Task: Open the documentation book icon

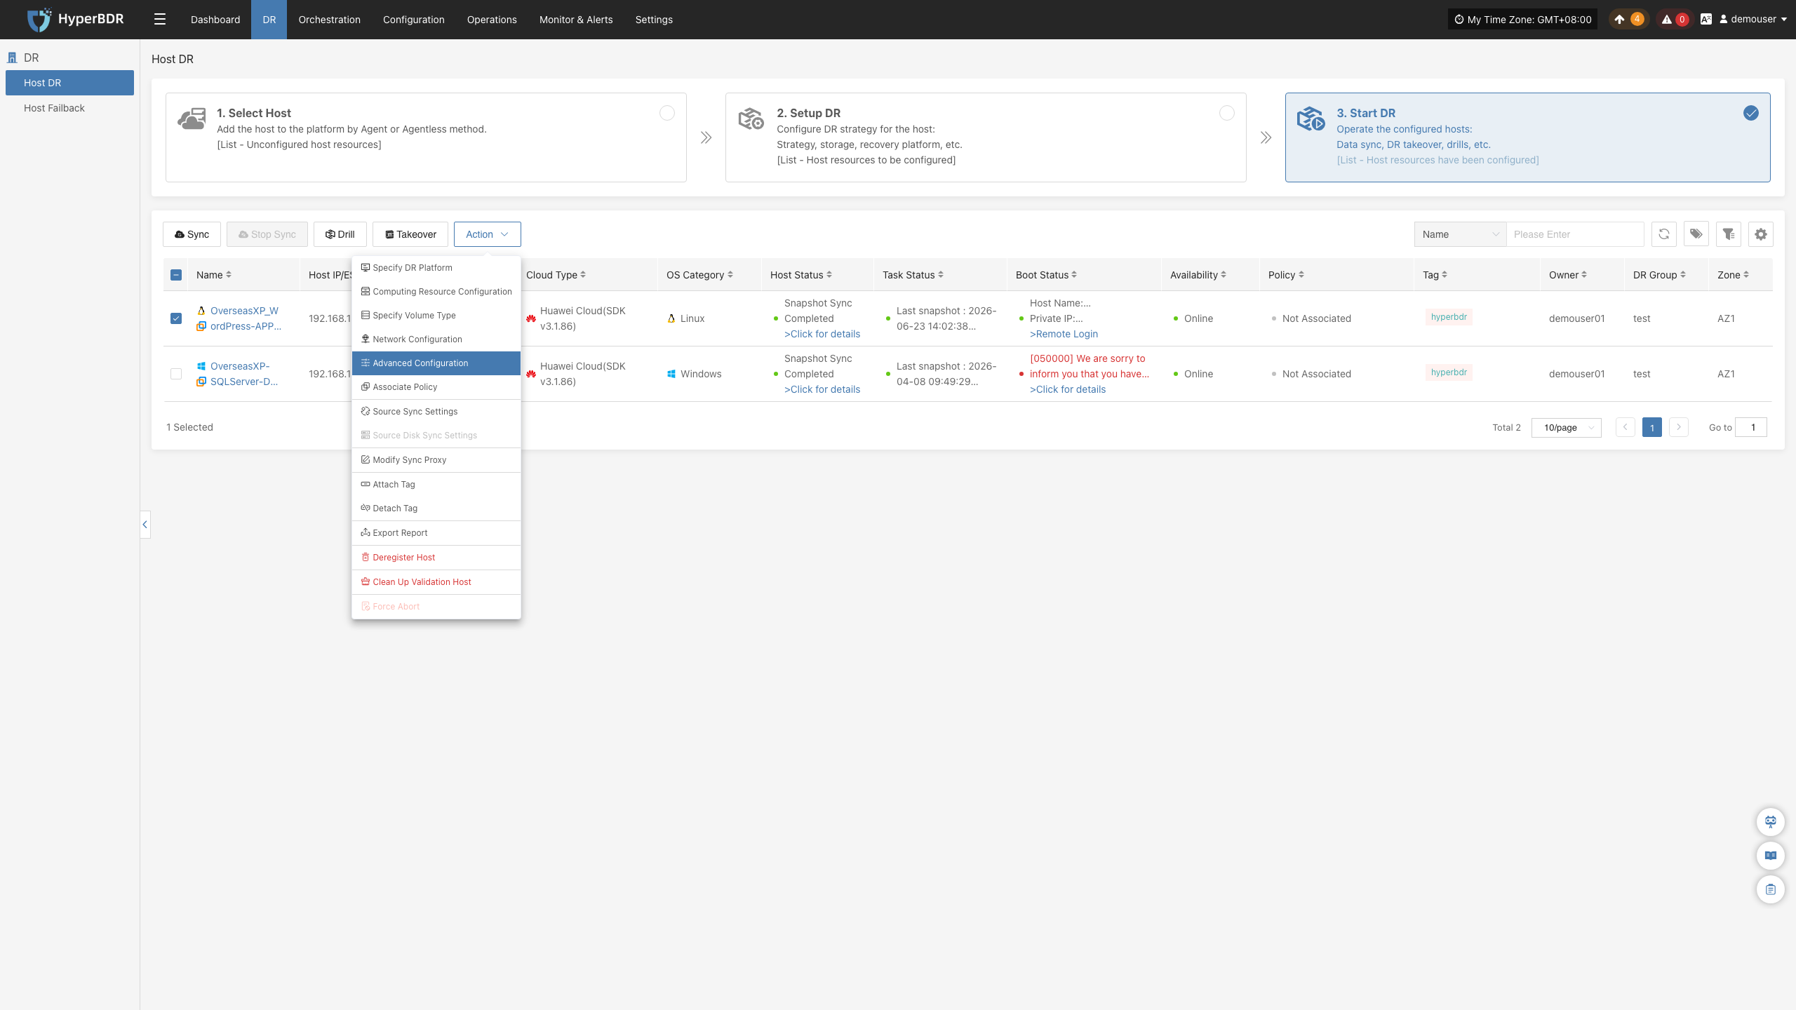Action: click(1770, 855)
